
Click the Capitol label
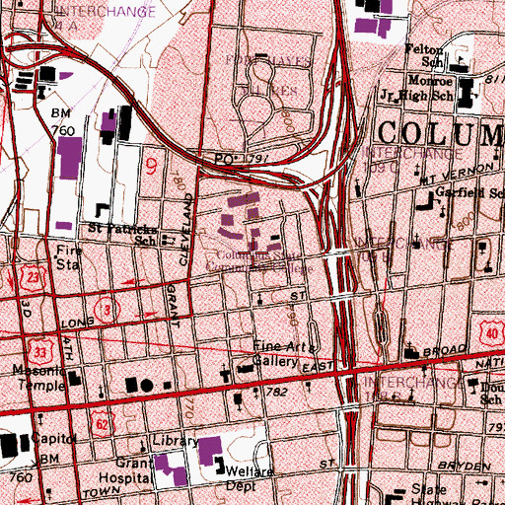pyautogui.click(x=54, y=439)
